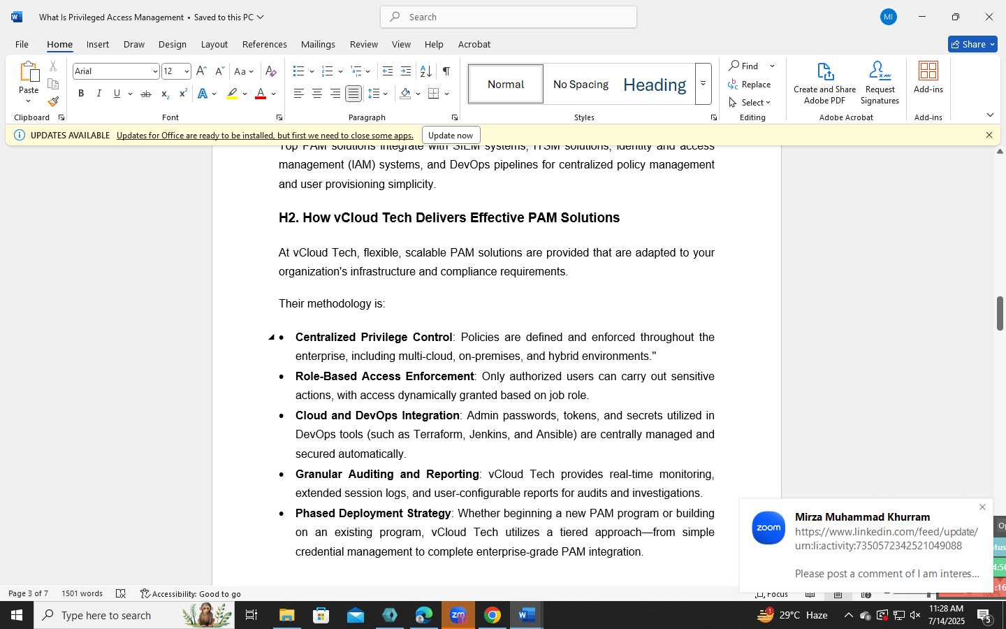Viewport: 1006px width, 629px height.
Task: Shrink font size with the smaller A icon
Action: [x=219, y=71]
